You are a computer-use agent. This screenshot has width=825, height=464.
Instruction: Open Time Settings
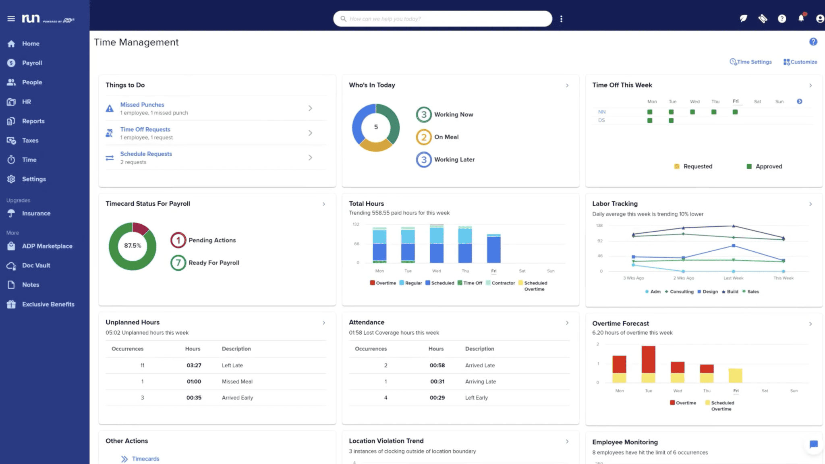(750, 62)
